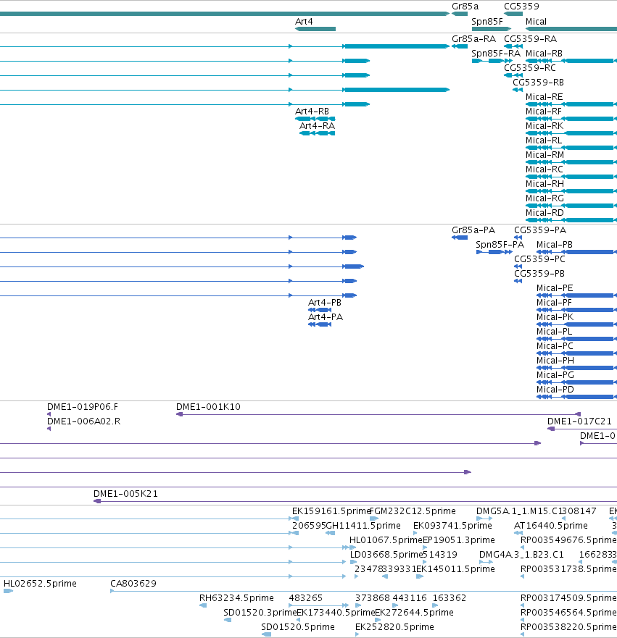The width and height of the screenshot is (617, 638).
Task: Select the CG5359 gene label
Action: pos(521,7)
